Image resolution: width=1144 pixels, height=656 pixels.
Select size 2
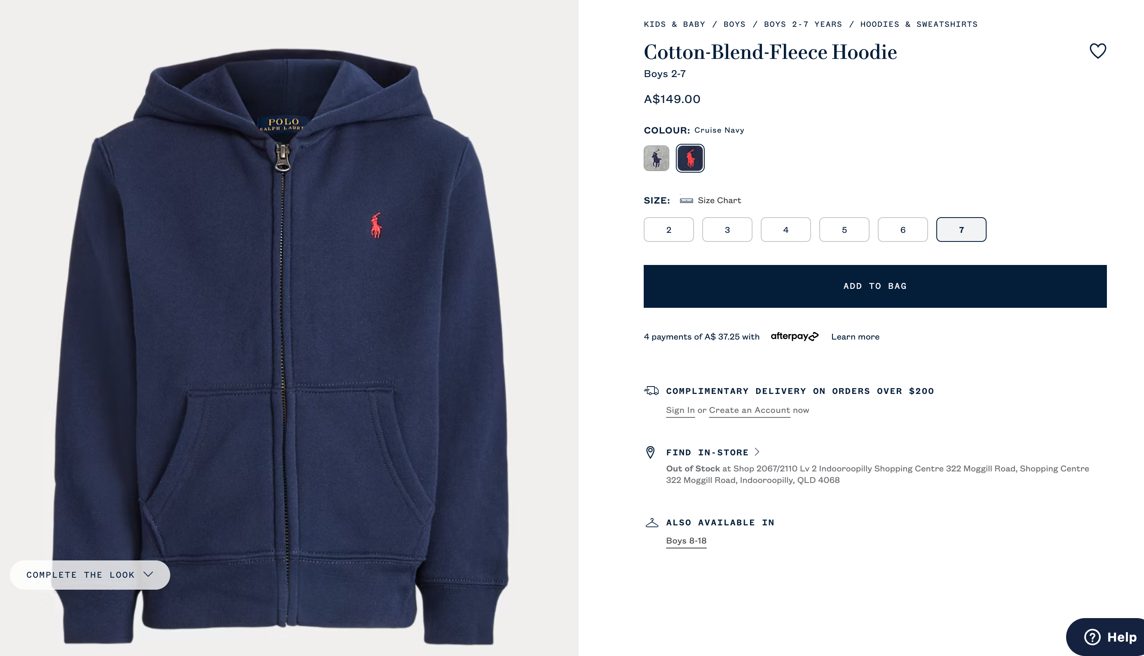(x=669, y=230)
